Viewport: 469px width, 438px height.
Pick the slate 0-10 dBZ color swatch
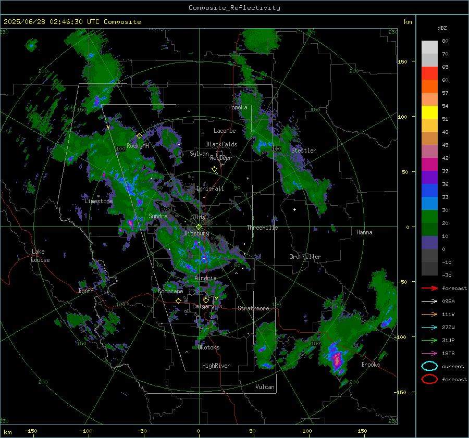pyautogui.click(x=429, y=243)
